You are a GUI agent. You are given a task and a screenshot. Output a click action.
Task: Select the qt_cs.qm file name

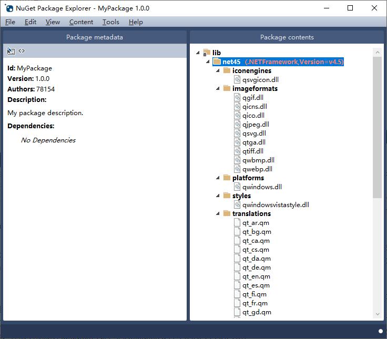[x=256, y=250]
